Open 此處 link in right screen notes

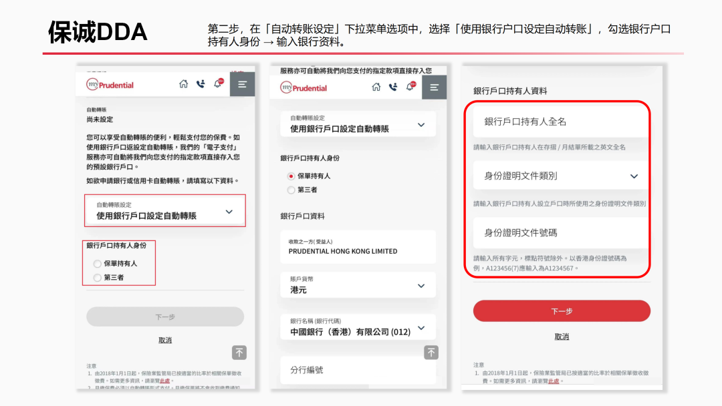[554, 381]
